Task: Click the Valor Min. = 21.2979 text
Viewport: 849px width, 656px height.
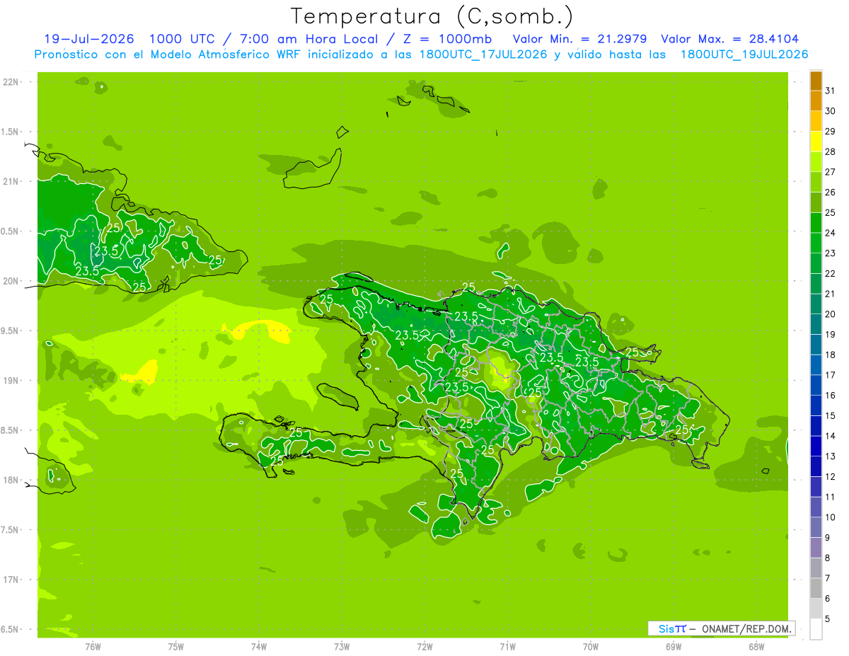Action: [x=579, y=39]
